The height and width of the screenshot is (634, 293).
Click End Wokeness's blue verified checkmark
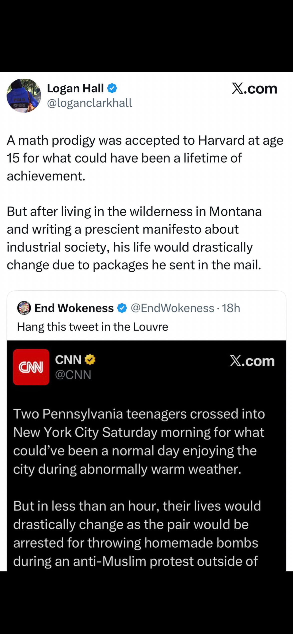click(x=122, y=308)
